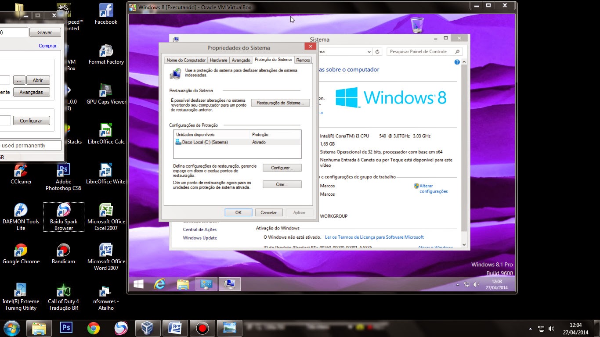Launch DAEMON Tools Lite desktop icon

point(21,217)
